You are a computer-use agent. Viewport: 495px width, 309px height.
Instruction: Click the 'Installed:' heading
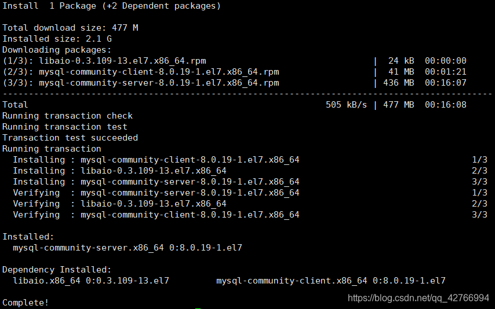[x=28, y=237]
